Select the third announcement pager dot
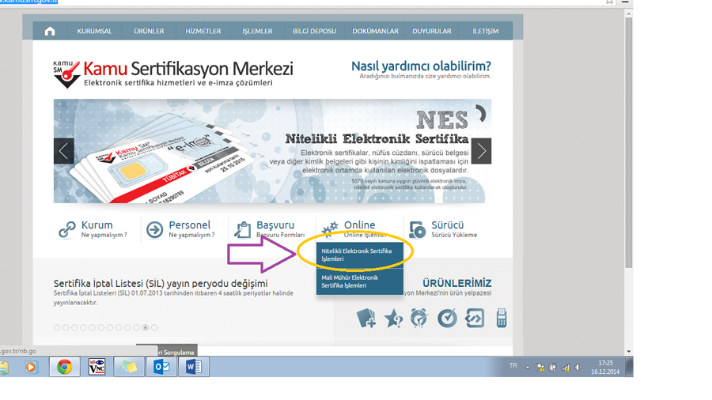 pos(74,327)
